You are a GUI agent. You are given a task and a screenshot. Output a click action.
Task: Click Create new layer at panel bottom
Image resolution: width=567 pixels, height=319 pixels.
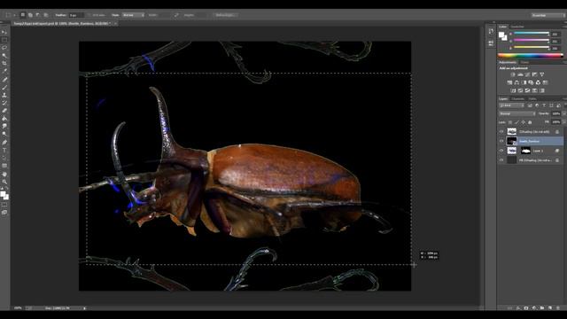click(549, 308)
